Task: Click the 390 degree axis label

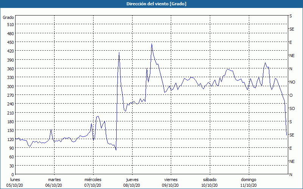Action: coord(11,60)
